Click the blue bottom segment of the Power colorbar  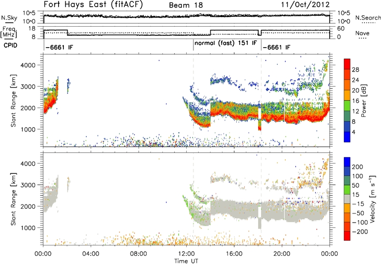click(x=347, y=137)
